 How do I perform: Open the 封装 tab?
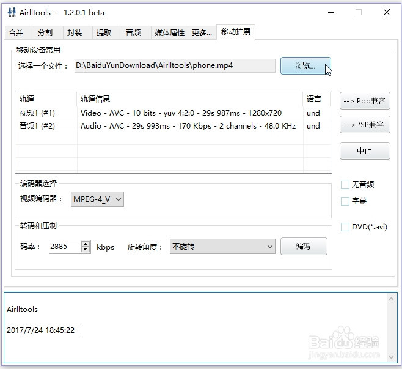[x=78, y=33]
